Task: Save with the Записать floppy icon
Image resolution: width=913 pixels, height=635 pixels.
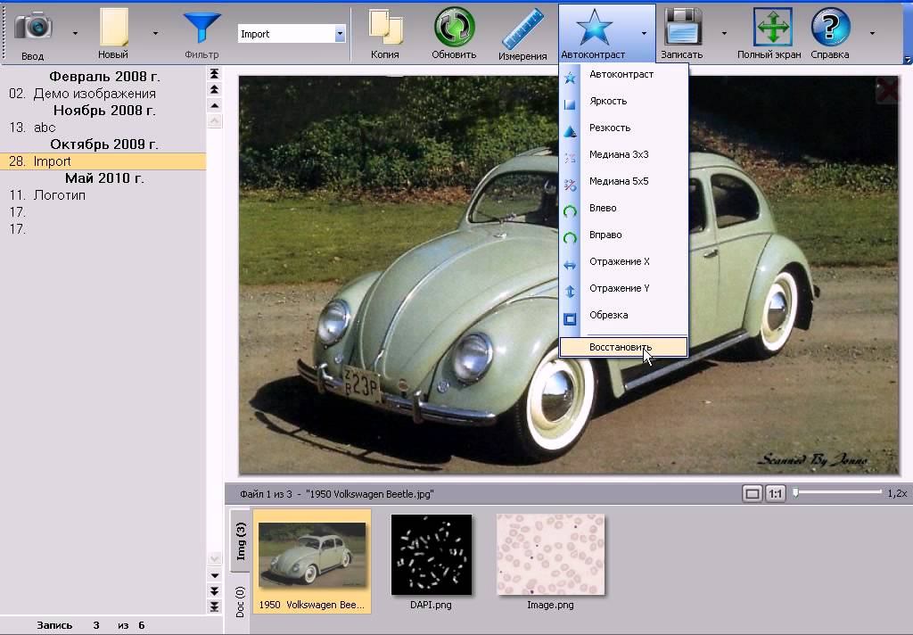Action: [x=682, y=27]
